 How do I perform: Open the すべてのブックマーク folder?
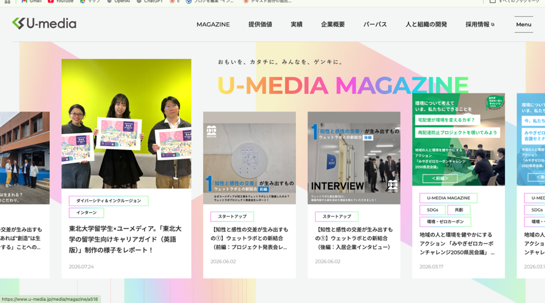pos(514,1)
